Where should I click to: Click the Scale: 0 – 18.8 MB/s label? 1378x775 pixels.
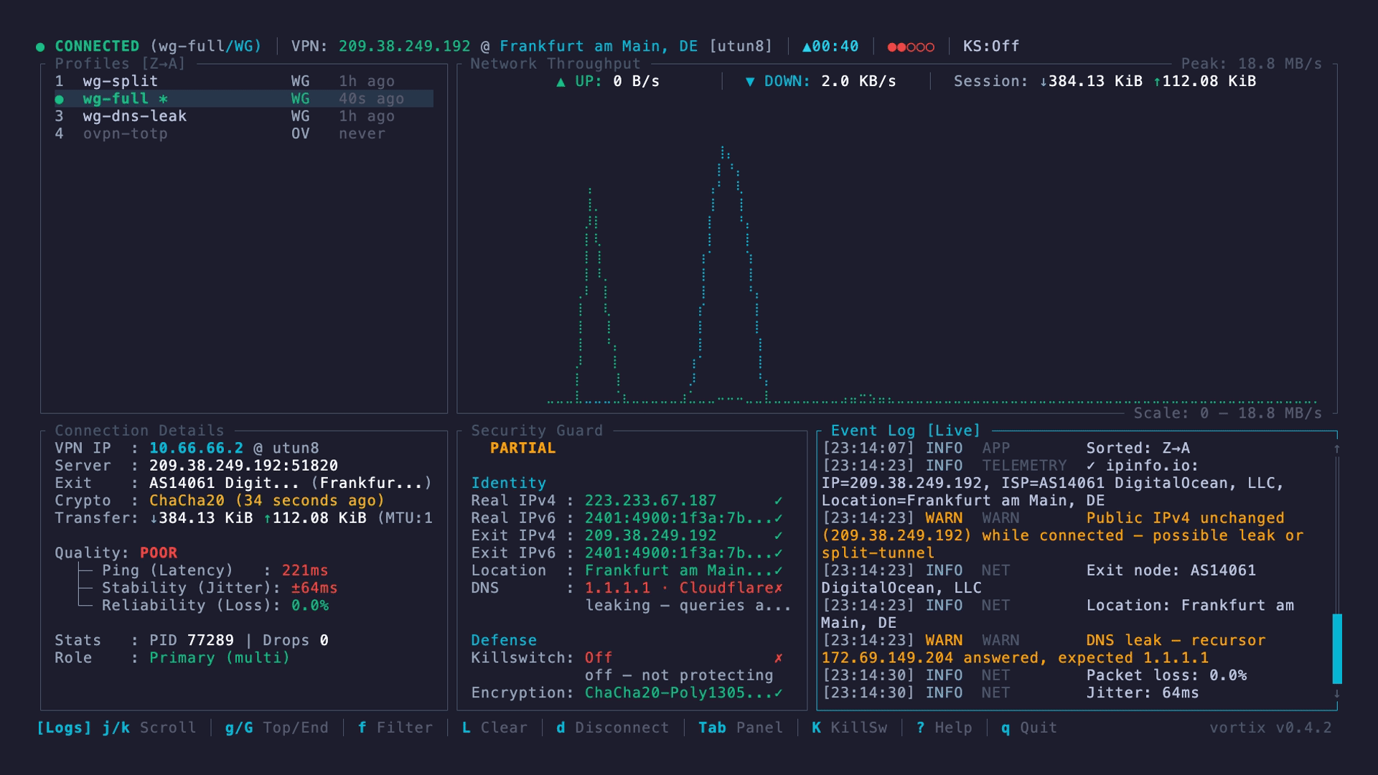coord(1227,413)
